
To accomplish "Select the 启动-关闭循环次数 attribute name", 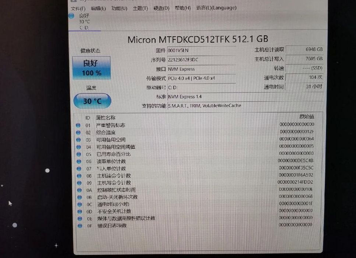I will [117, 197].
